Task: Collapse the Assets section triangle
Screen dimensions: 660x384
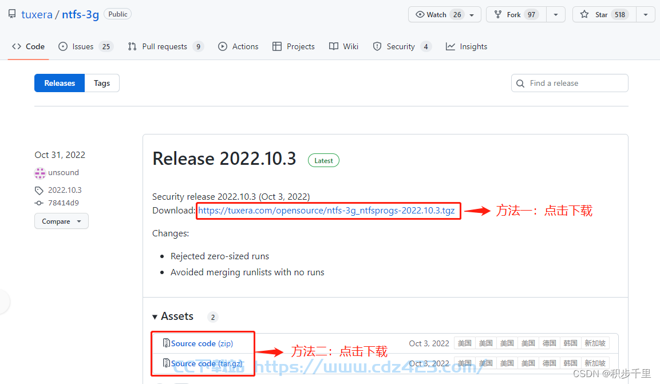Action: (155, 316)
